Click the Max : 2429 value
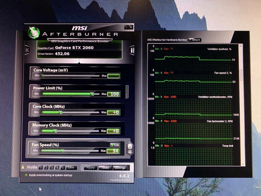261x196 pixels. [x=170, y=121]
